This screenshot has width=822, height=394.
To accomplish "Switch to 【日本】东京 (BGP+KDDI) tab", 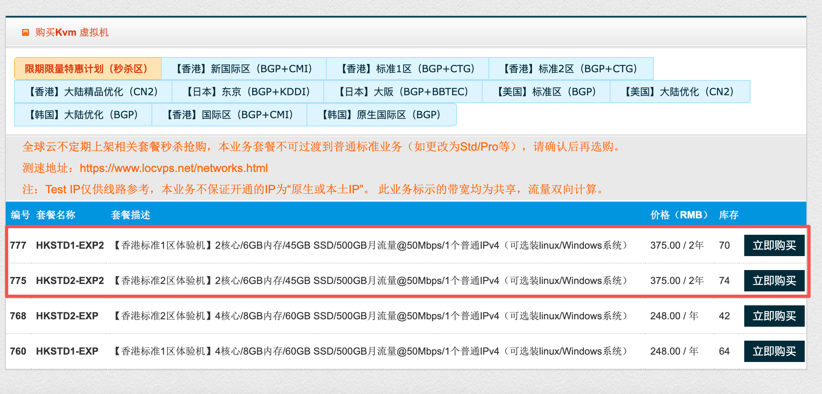I will click(248, 92).
